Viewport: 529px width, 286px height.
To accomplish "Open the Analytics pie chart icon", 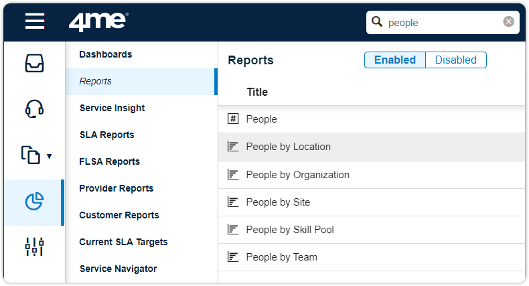I will click(x=34, y=202).
